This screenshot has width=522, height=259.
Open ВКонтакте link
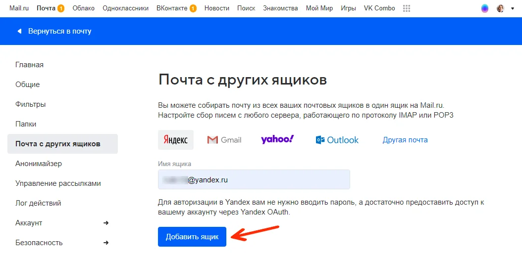172,8
